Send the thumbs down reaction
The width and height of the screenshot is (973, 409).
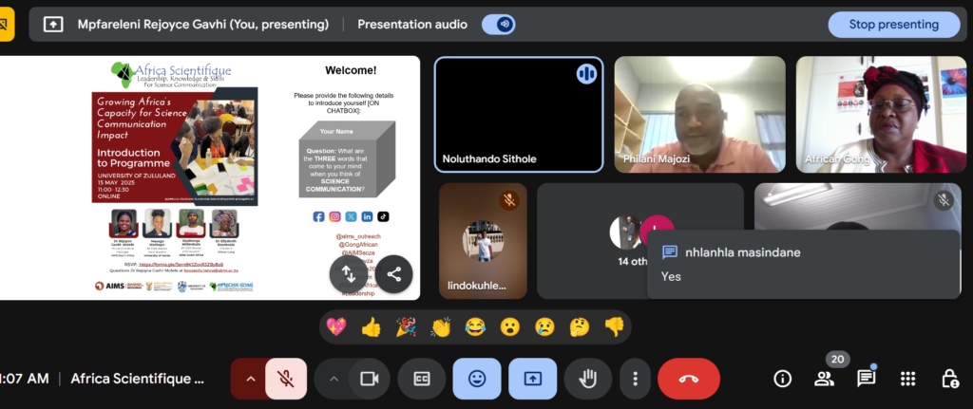click(x=615, y=326)
